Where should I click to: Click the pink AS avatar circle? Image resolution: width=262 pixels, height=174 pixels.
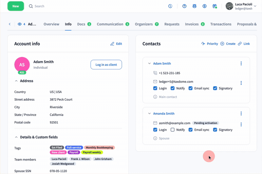click(22, 65)
